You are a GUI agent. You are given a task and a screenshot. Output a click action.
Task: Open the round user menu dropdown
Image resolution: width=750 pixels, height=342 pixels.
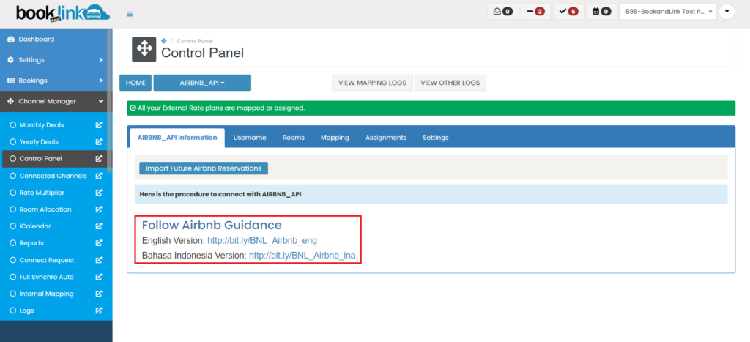[x=727, y=12]
